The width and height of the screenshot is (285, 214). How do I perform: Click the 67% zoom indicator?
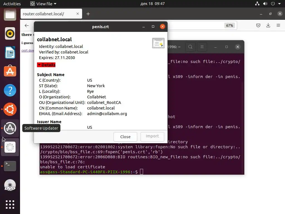click(230, 25)
